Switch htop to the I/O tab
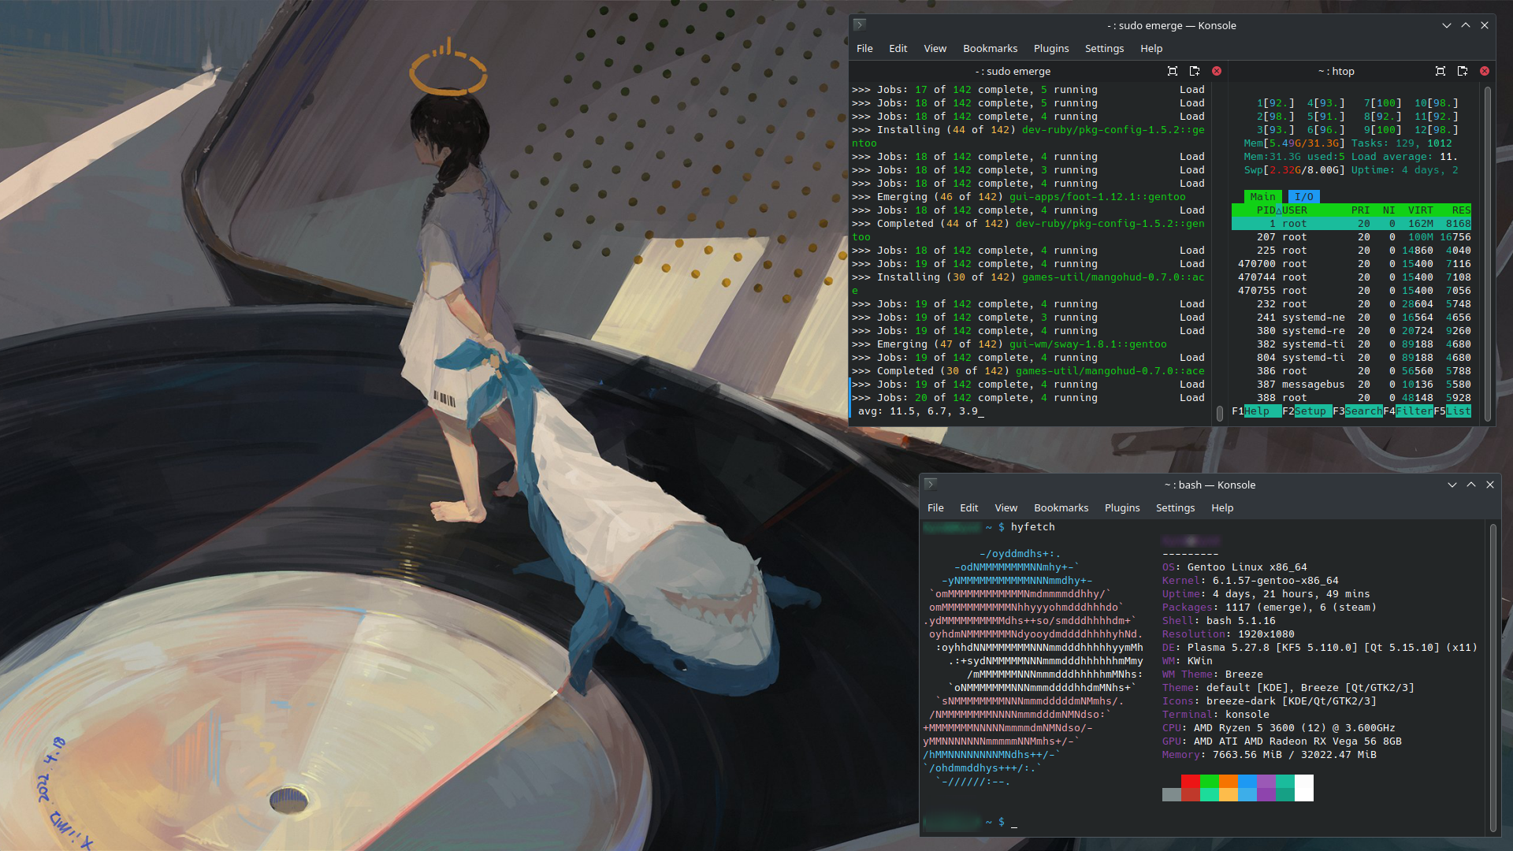 pyautogui.click(x=1303, y=197)
